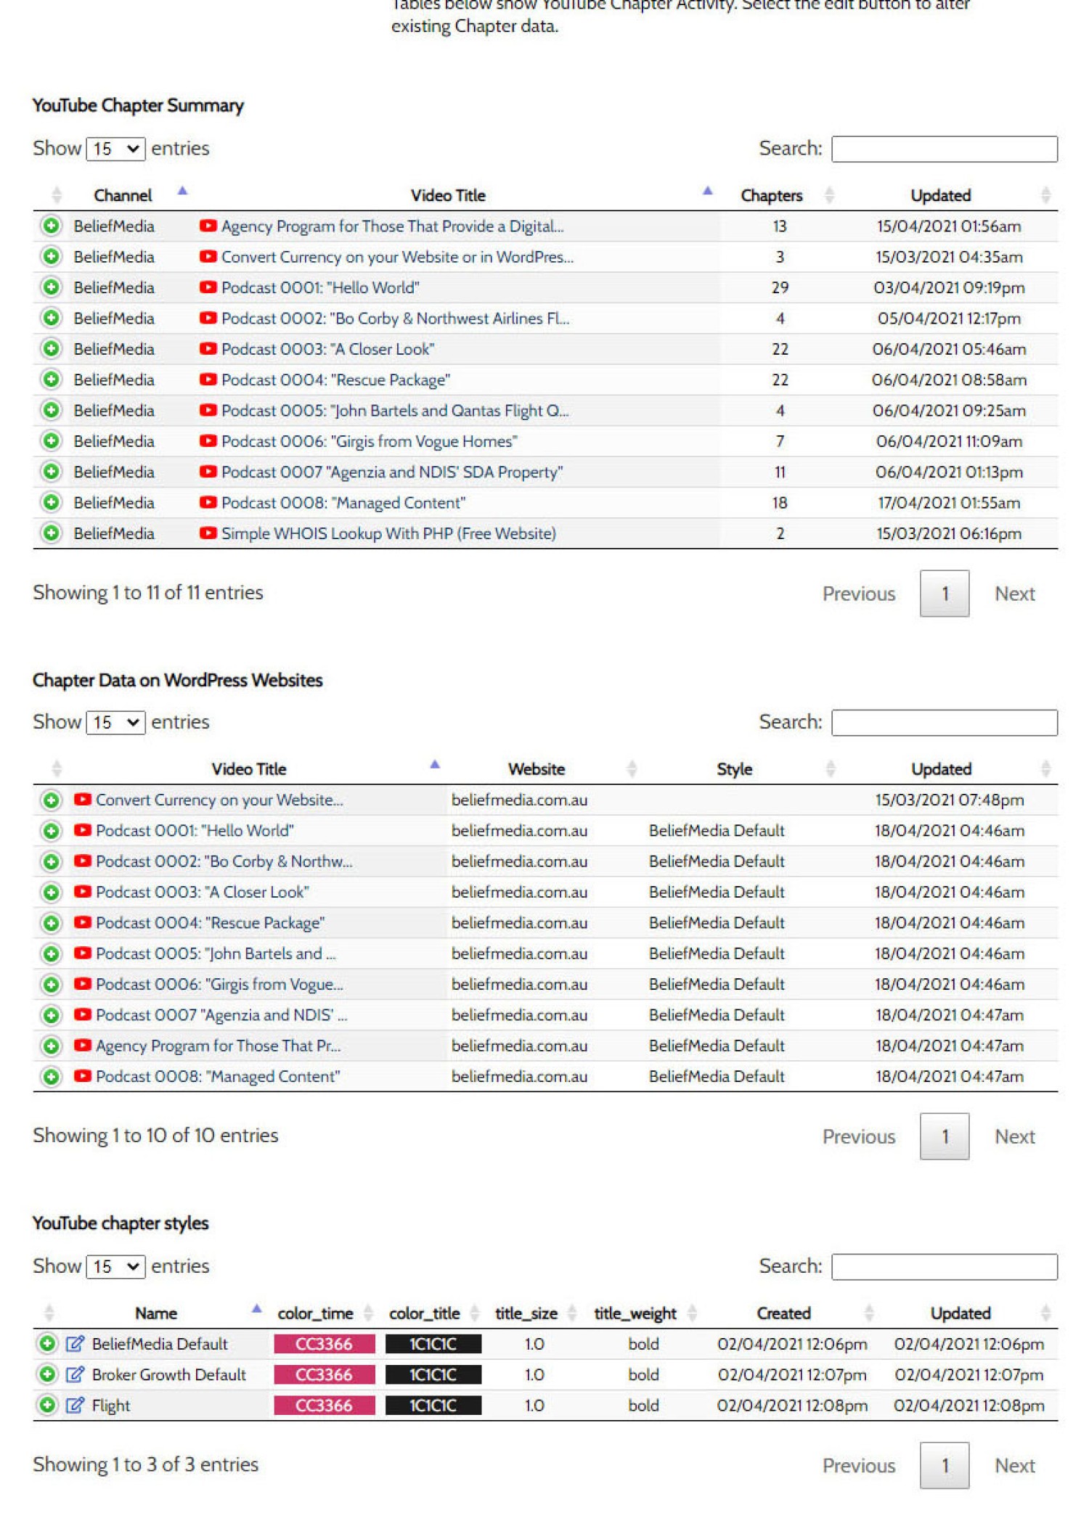Open Show entries dropdown for chapter styles
The image size is (1089, 1534).
pyautogui.click(x=115, y=1266)
